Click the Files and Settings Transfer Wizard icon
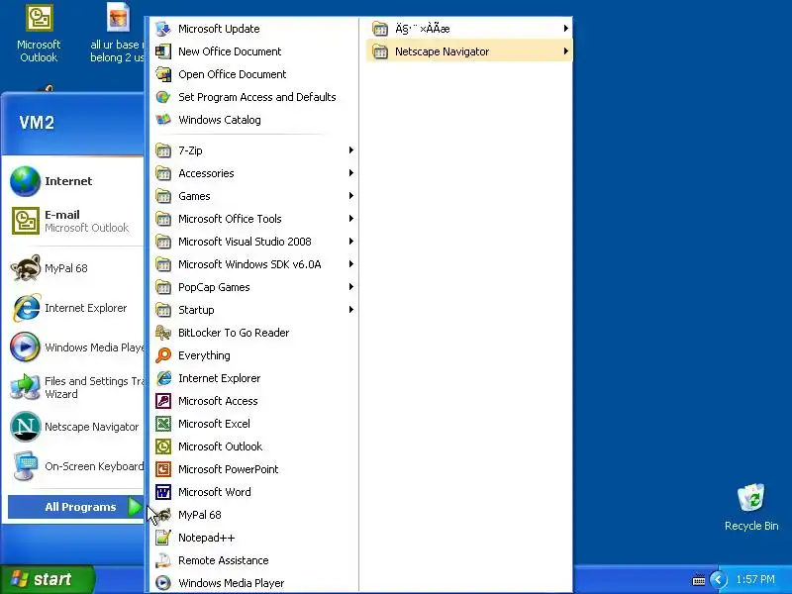The width and height of the screenshot is (792, 594). (26, 387)
